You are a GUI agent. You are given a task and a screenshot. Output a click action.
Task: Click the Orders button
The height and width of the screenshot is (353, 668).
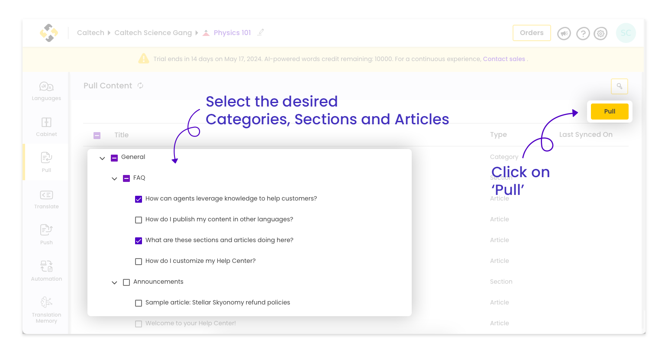click(532, 33)
